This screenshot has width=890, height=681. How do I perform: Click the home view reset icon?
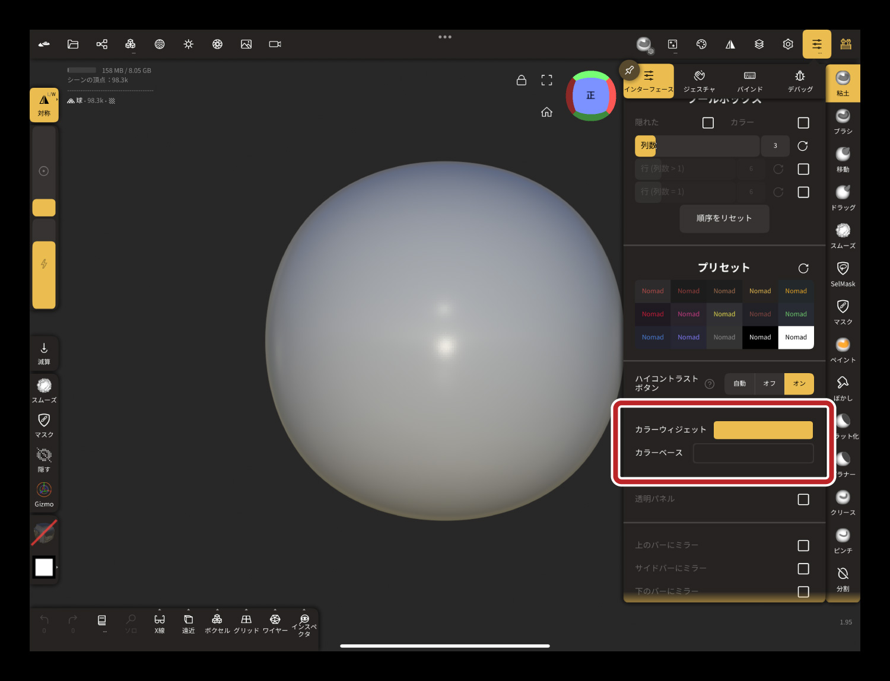click(546, 112)
